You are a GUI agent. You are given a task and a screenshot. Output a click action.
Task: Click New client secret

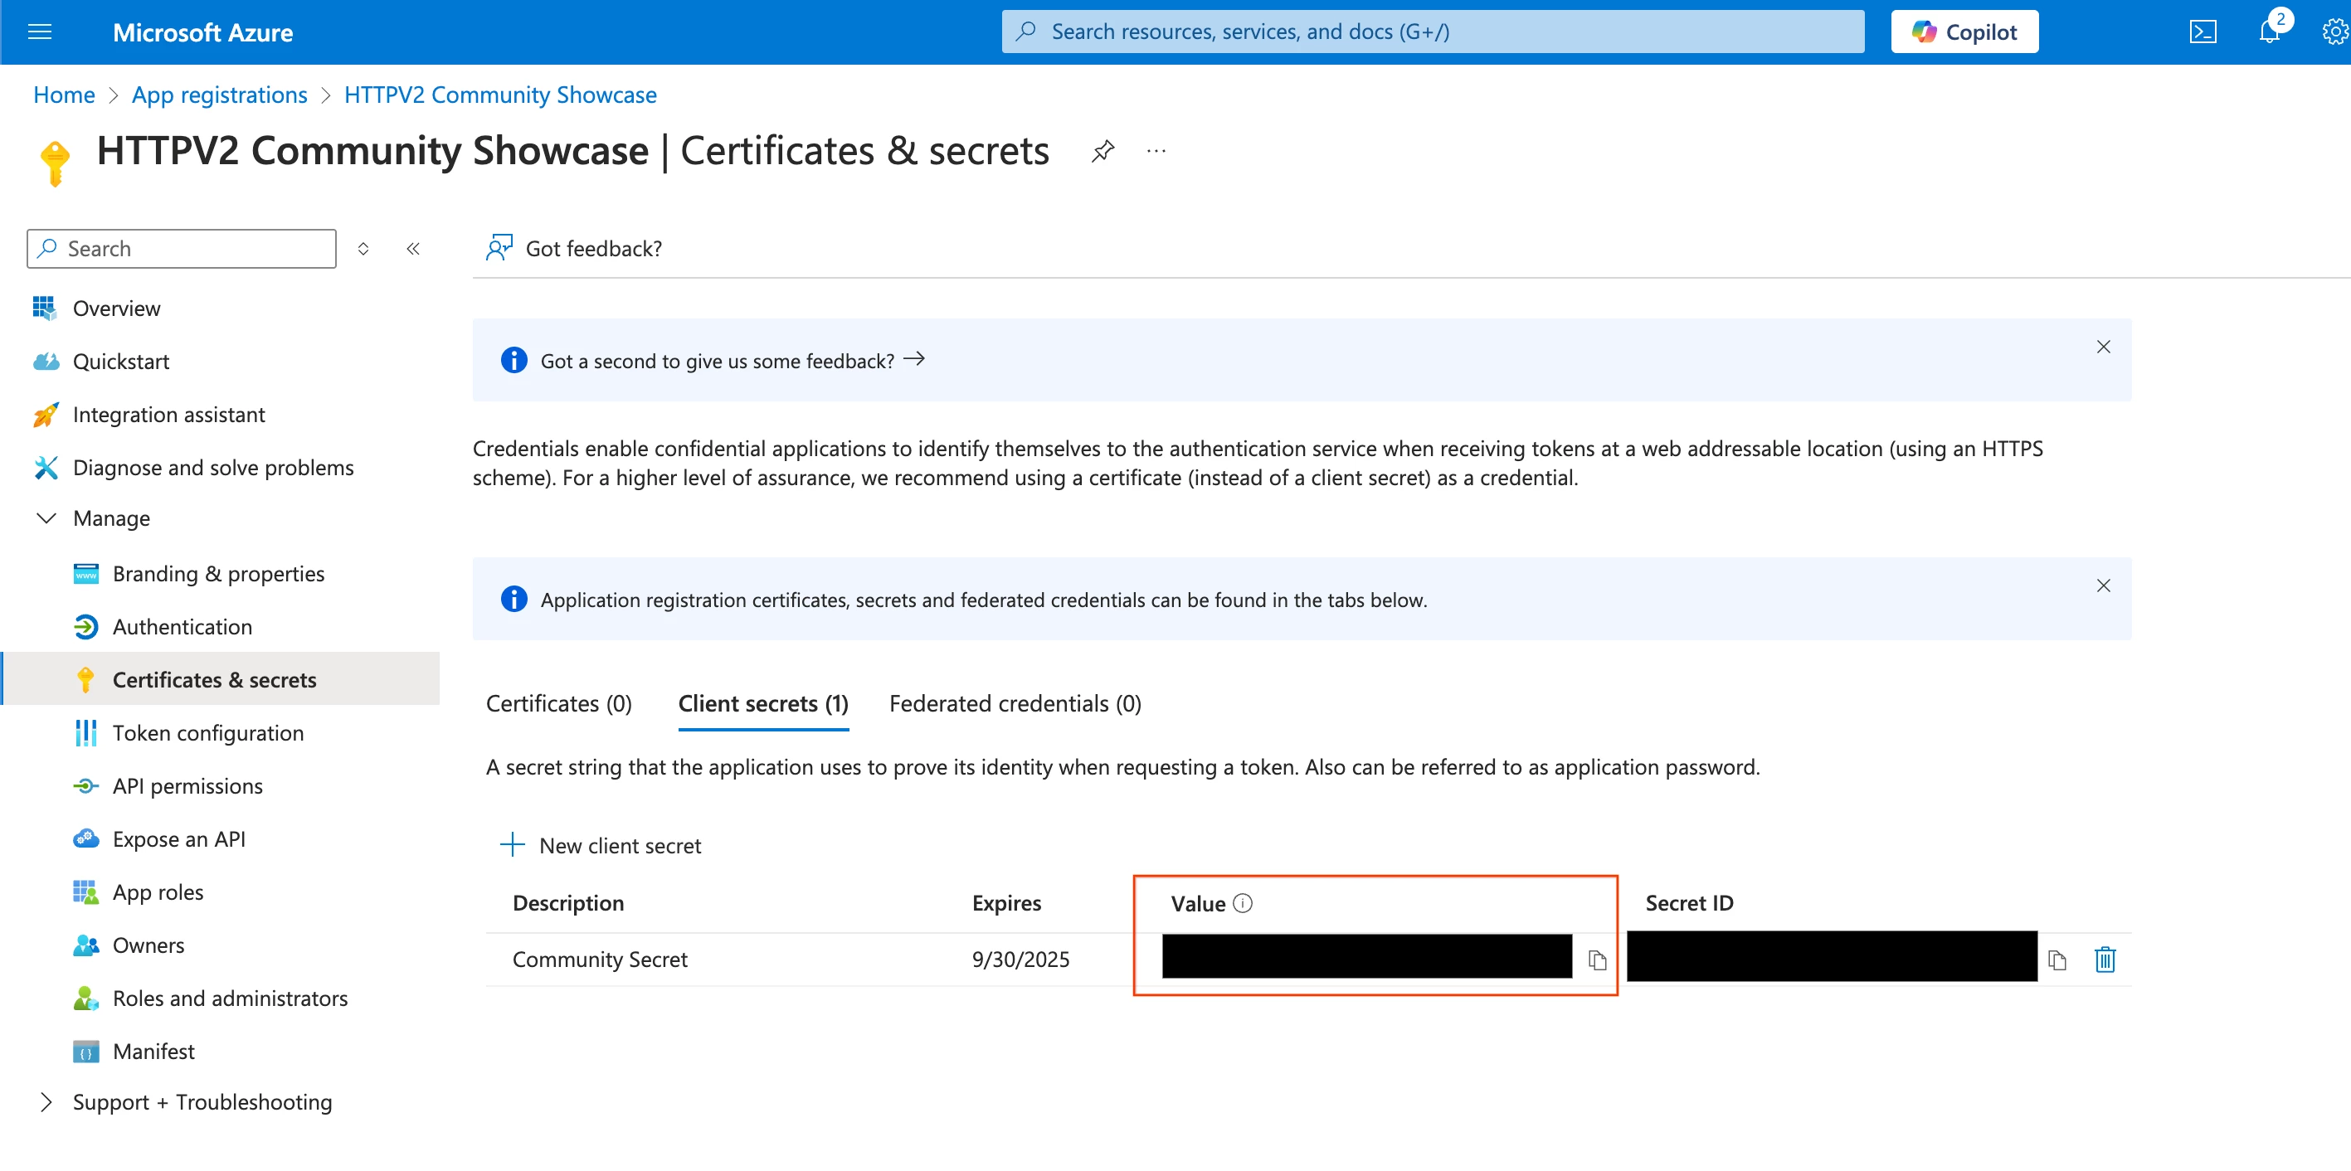(x=620, y=845)
